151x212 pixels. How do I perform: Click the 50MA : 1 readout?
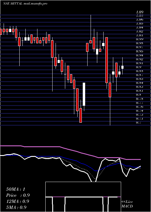pos(15,189)
